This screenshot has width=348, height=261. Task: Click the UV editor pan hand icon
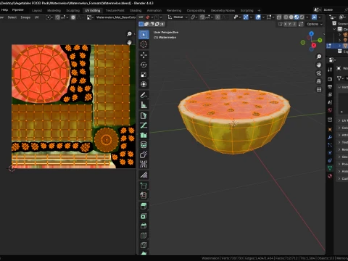[129, 42]
